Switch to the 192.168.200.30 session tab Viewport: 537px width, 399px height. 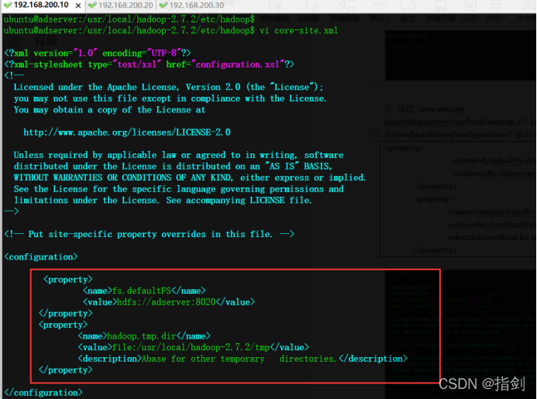[x=191, y=5]
